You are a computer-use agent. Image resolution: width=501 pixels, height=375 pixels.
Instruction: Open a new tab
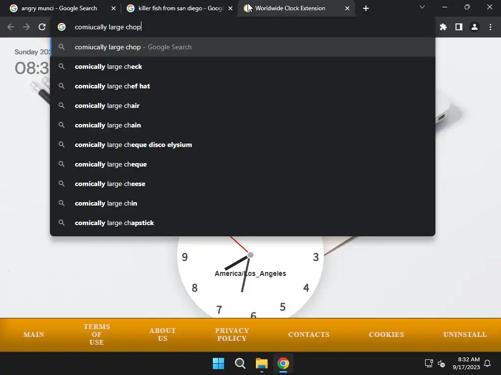(x=366, y=8)
